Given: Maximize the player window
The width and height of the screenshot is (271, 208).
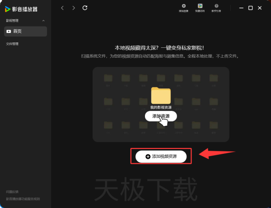Looking at the screenshot, I should point(251,8).
